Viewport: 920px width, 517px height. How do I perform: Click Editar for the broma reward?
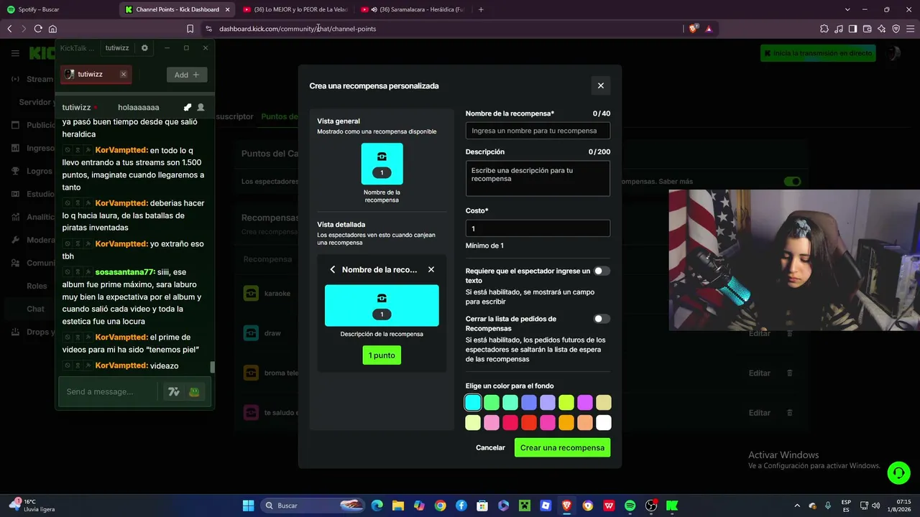[760, 373]
